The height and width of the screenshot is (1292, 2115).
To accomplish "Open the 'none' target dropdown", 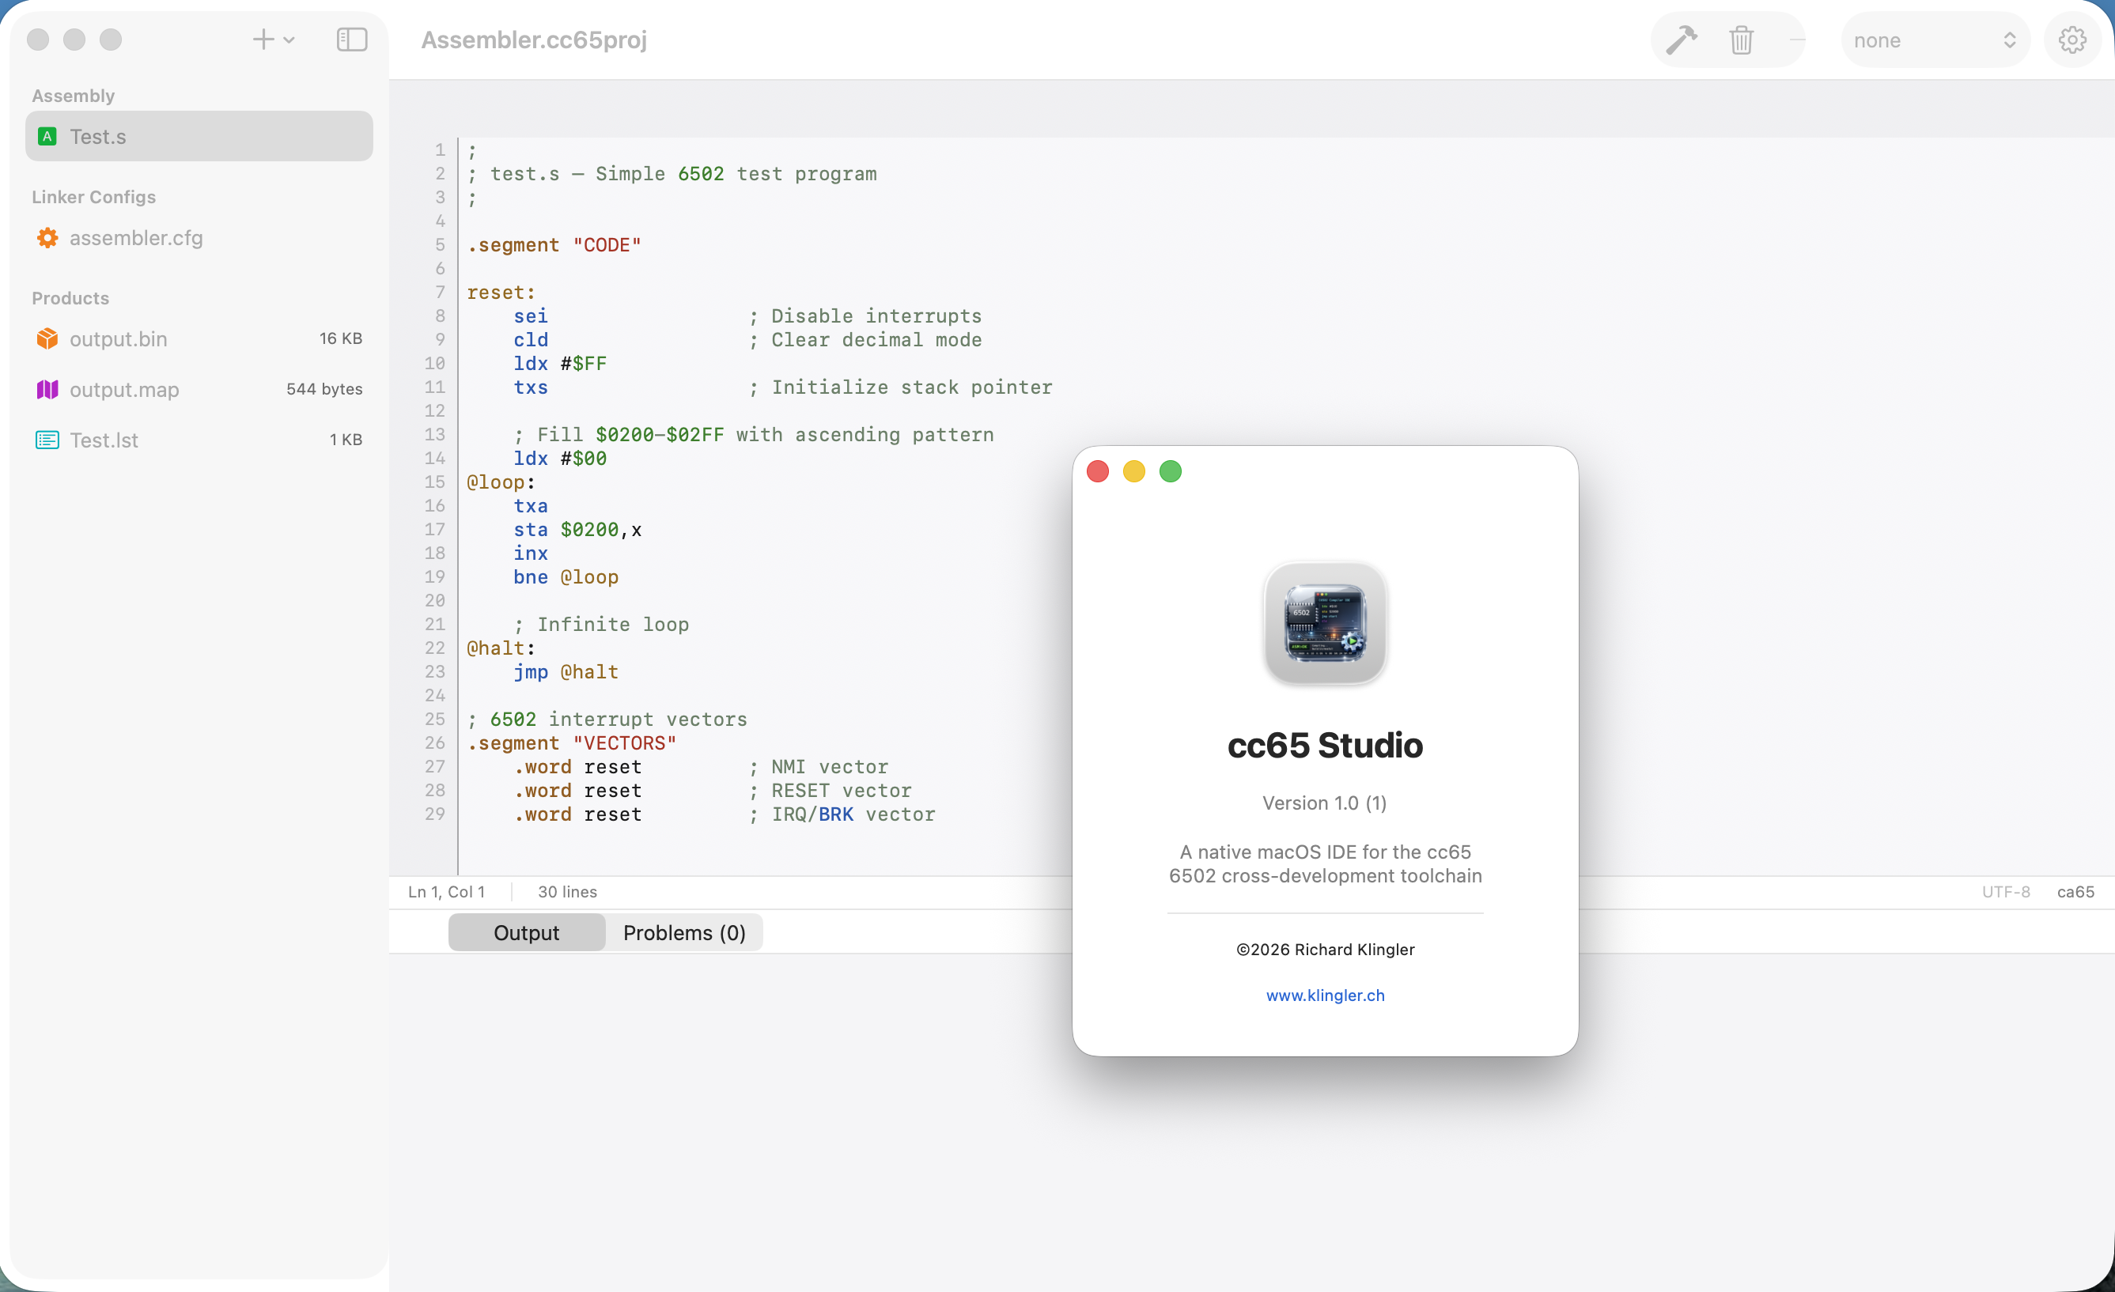I will (1934, 40).
